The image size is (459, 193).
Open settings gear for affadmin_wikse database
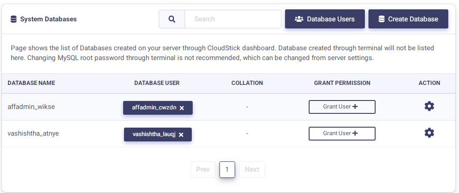[429, 106]
